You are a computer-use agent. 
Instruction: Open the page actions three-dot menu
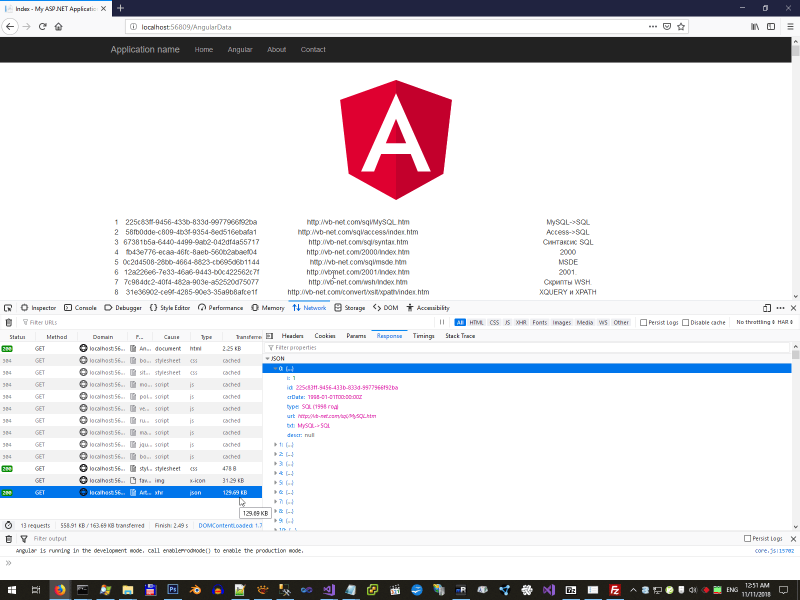(653, 26)
